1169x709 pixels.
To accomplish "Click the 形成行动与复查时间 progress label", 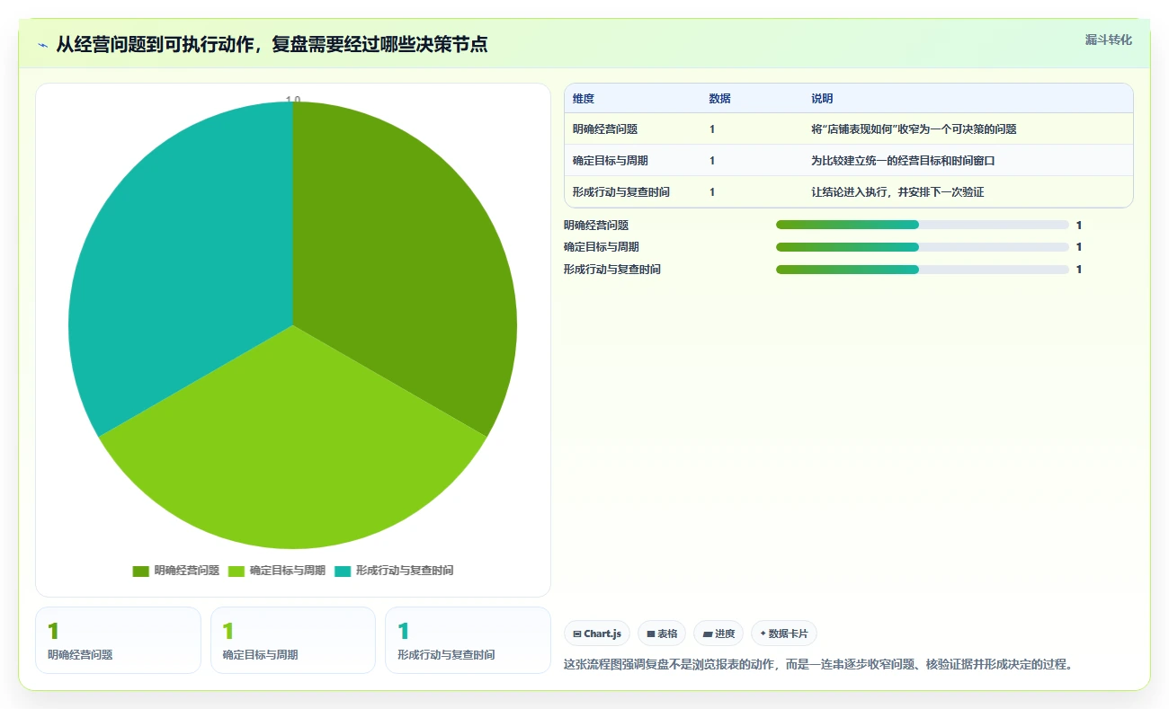I will pos(612,270).
